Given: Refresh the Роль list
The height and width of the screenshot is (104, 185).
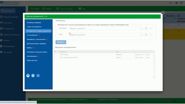Looking at the screenshot, I should (x=146, y=35).
